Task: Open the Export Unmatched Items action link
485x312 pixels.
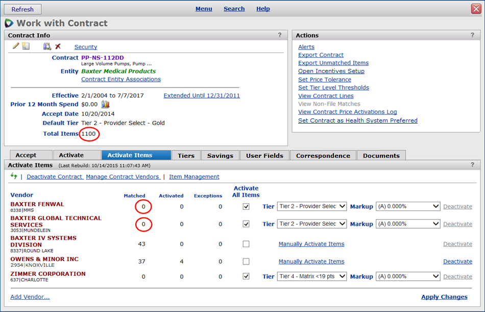Action: pos(333,63)
